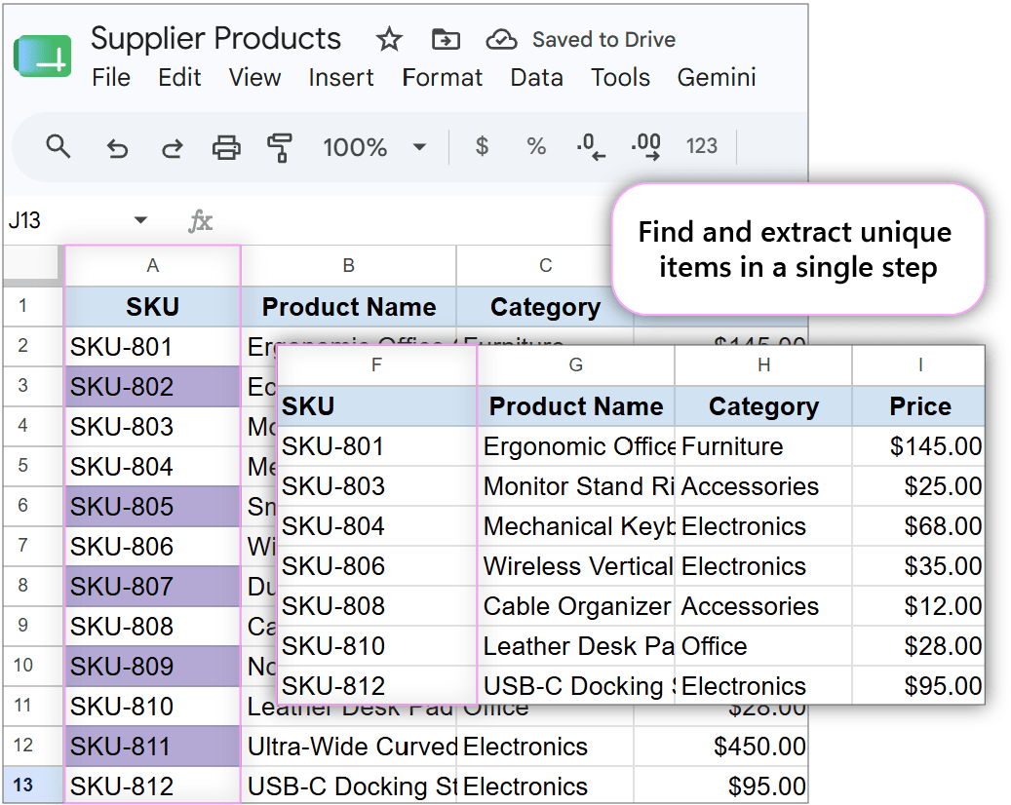The width and height of the screenshot is (1011, 805).
Task: Click Office cell in column H
Action: pos(764,646)
